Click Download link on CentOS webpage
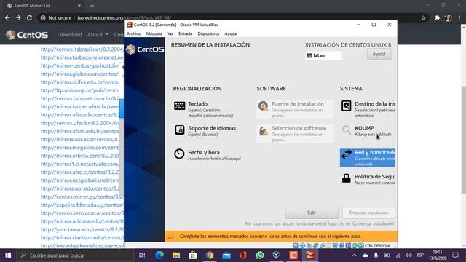The width and height of the screenshot is (466, 262). tap(70, 35)
